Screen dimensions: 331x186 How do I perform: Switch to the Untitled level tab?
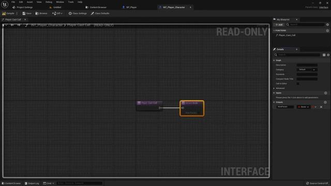click(x=55, y=7)
